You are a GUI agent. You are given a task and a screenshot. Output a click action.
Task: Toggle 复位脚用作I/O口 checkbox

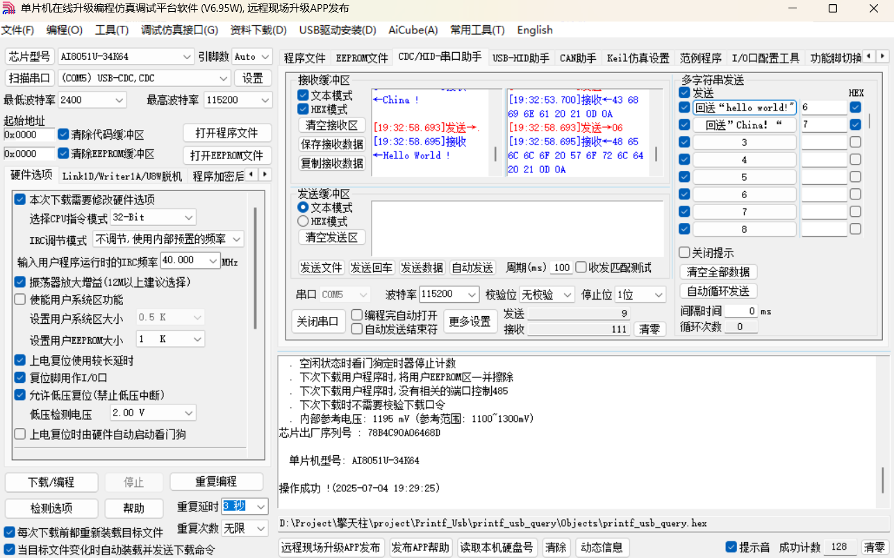click(x=20, y=378)
